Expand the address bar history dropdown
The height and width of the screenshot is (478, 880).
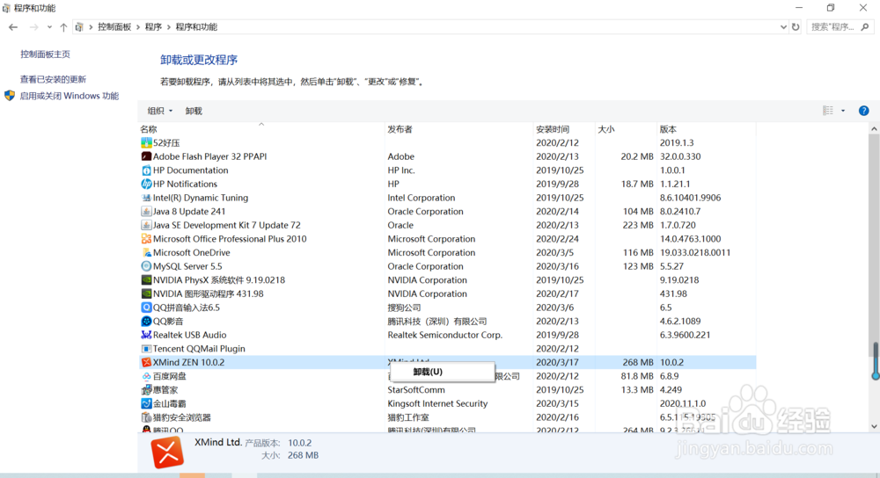[x=783, y=27]
